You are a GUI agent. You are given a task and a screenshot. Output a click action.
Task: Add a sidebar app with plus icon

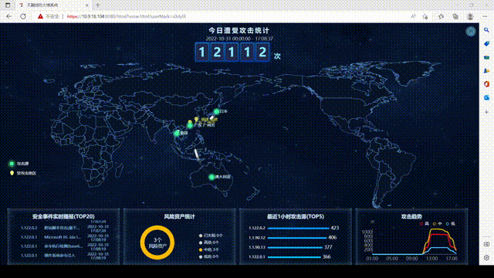tap(486, 112)
